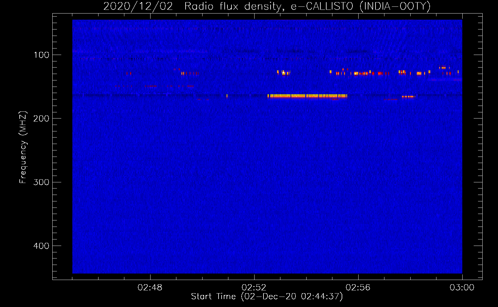Click the 03:00 time tick label
This screenshot has width=498, height=307.
pos(462,288)
